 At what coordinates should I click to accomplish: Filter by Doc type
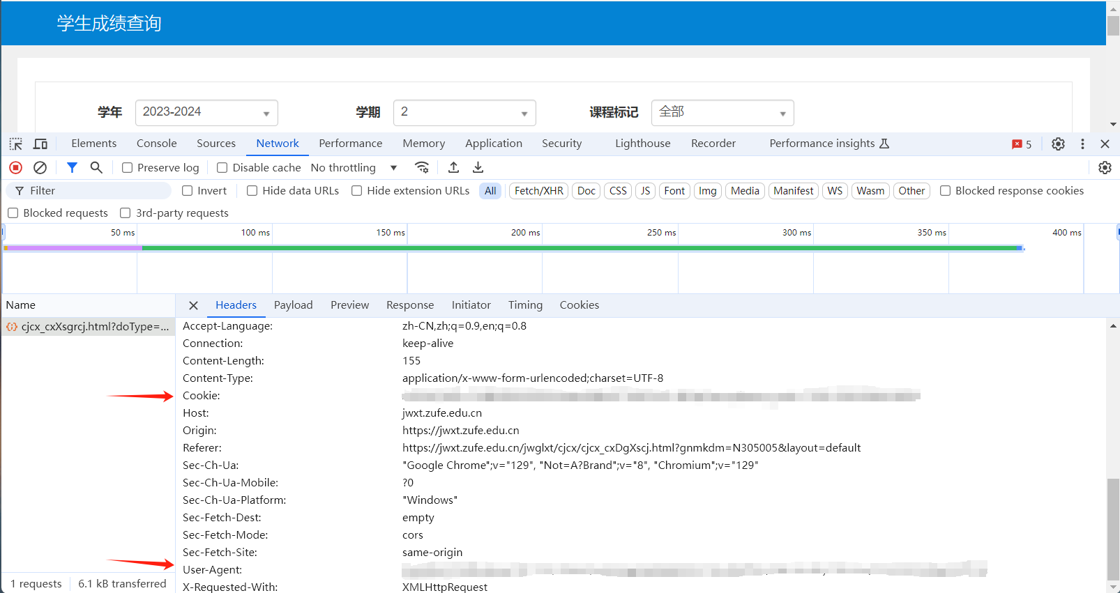point(587,191)
